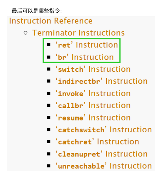The width and height of the screenshot is (160, 179).
Task: Click the square bullet beside 'invoke' Instruction
Action: coord(49,93)
